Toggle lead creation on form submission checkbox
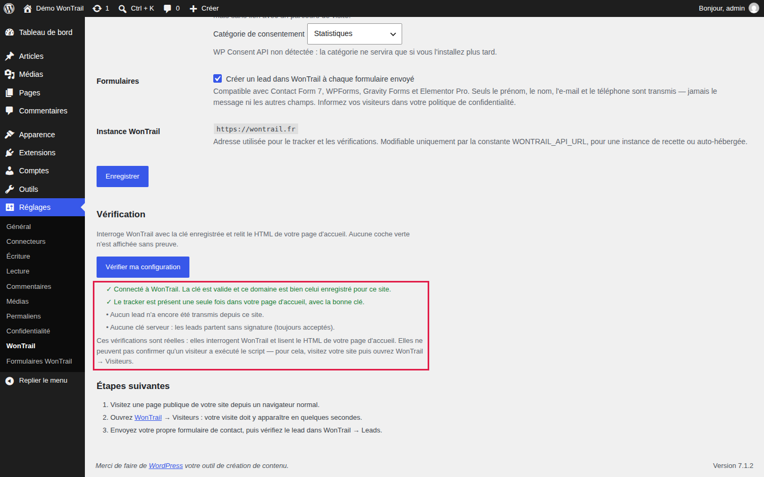This screenshot has width=764, height=477. [218, 78]
